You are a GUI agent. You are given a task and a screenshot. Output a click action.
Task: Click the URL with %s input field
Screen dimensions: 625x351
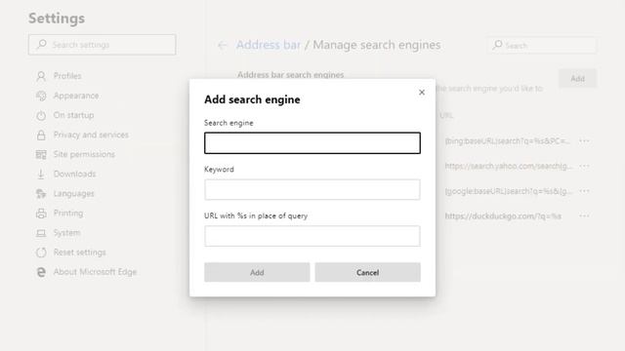312,236
